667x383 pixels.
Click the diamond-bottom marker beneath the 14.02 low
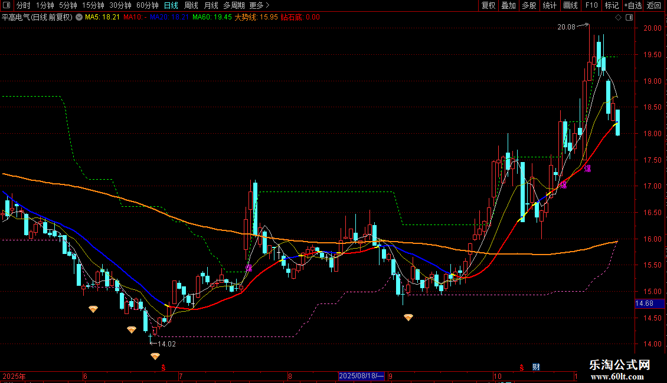click(155, 356)
